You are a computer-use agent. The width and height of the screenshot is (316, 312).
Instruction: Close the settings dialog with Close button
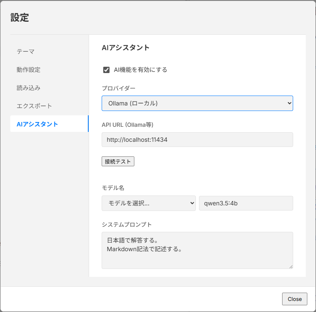point(295,299)
